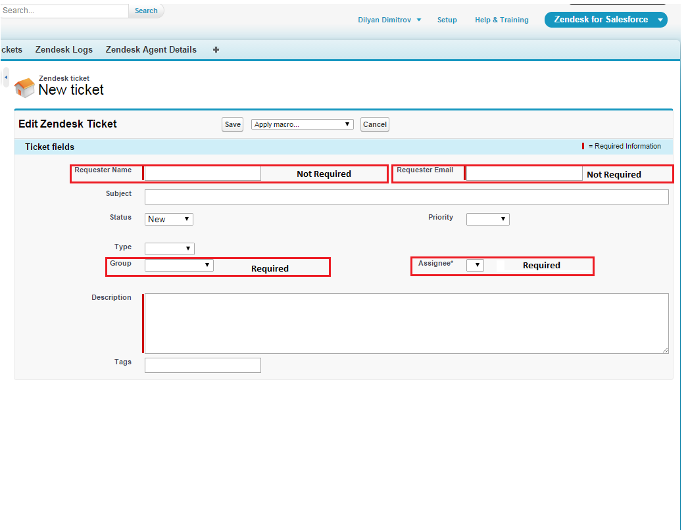Switch to the Zendesk Logs tab
This screenshot has width=688, height=530.
click(64, 49)
